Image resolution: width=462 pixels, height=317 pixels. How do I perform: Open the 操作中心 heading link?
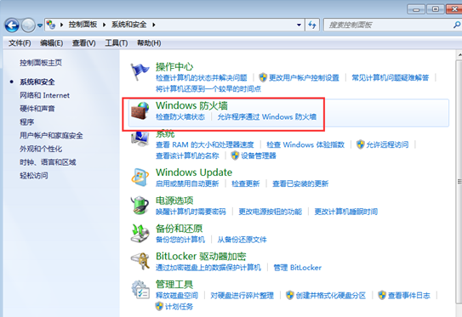tap(174, 67)
